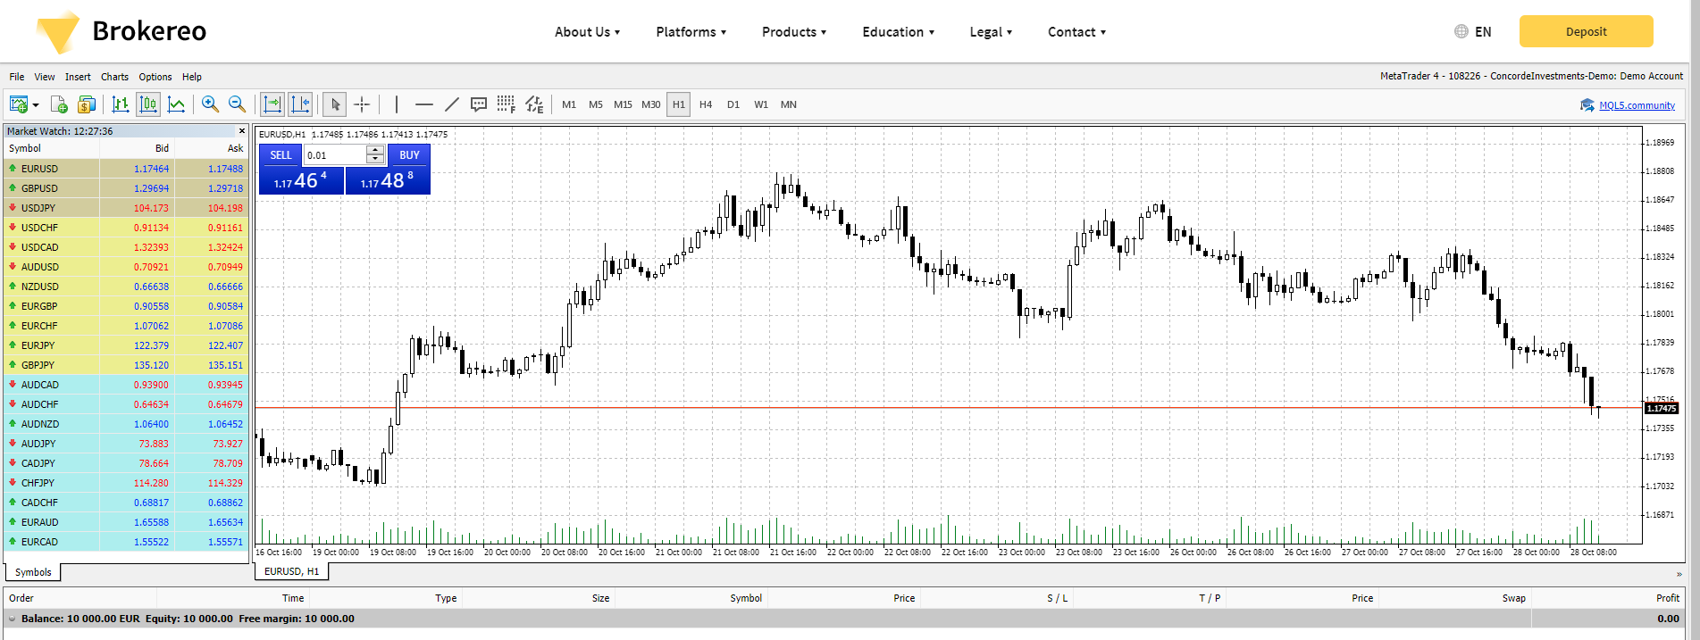1700x640 pixels.
Task: Select the crosshair tool
Action: 362,104
